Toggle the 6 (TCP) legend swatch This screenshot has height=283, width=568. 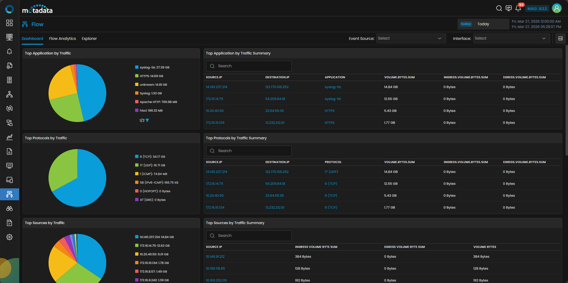[137, 157]
